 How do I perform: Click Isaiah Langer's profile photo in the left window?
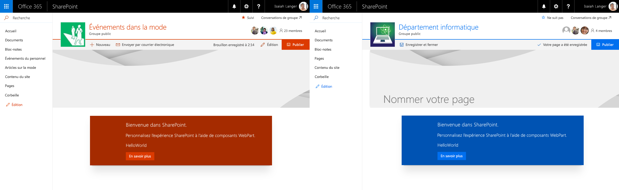(304, 6)
